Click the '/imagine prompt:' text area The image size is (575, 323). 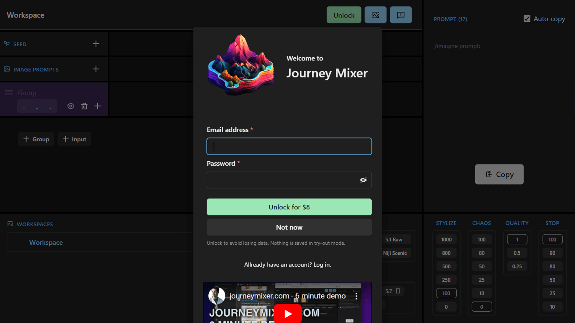pyautogui.click(x=457, y=46)
